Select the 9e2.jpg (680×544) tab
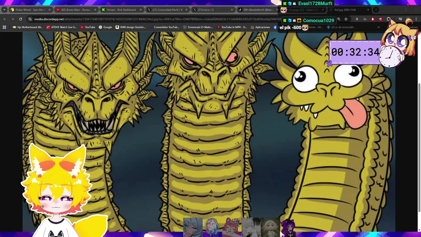 349,10
